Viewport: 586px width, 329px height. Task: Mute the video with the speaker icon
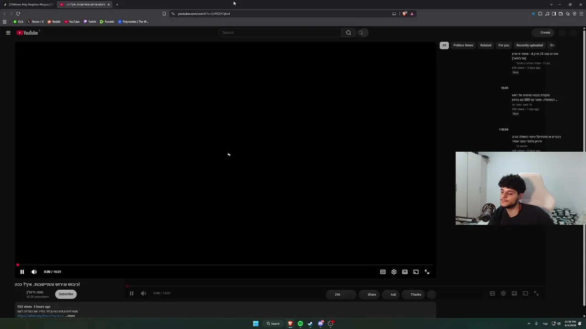pos(34,272)
